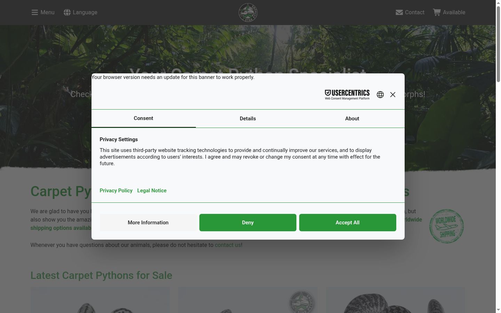The image size is (501, 313).
Task: Open the hamburger Menu icon
Action: pos(34,13)
